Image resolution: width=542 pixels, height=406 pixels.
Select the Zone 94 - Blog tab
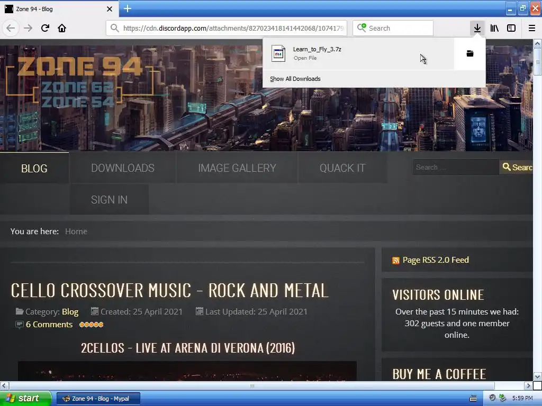[x=59, y=9]
